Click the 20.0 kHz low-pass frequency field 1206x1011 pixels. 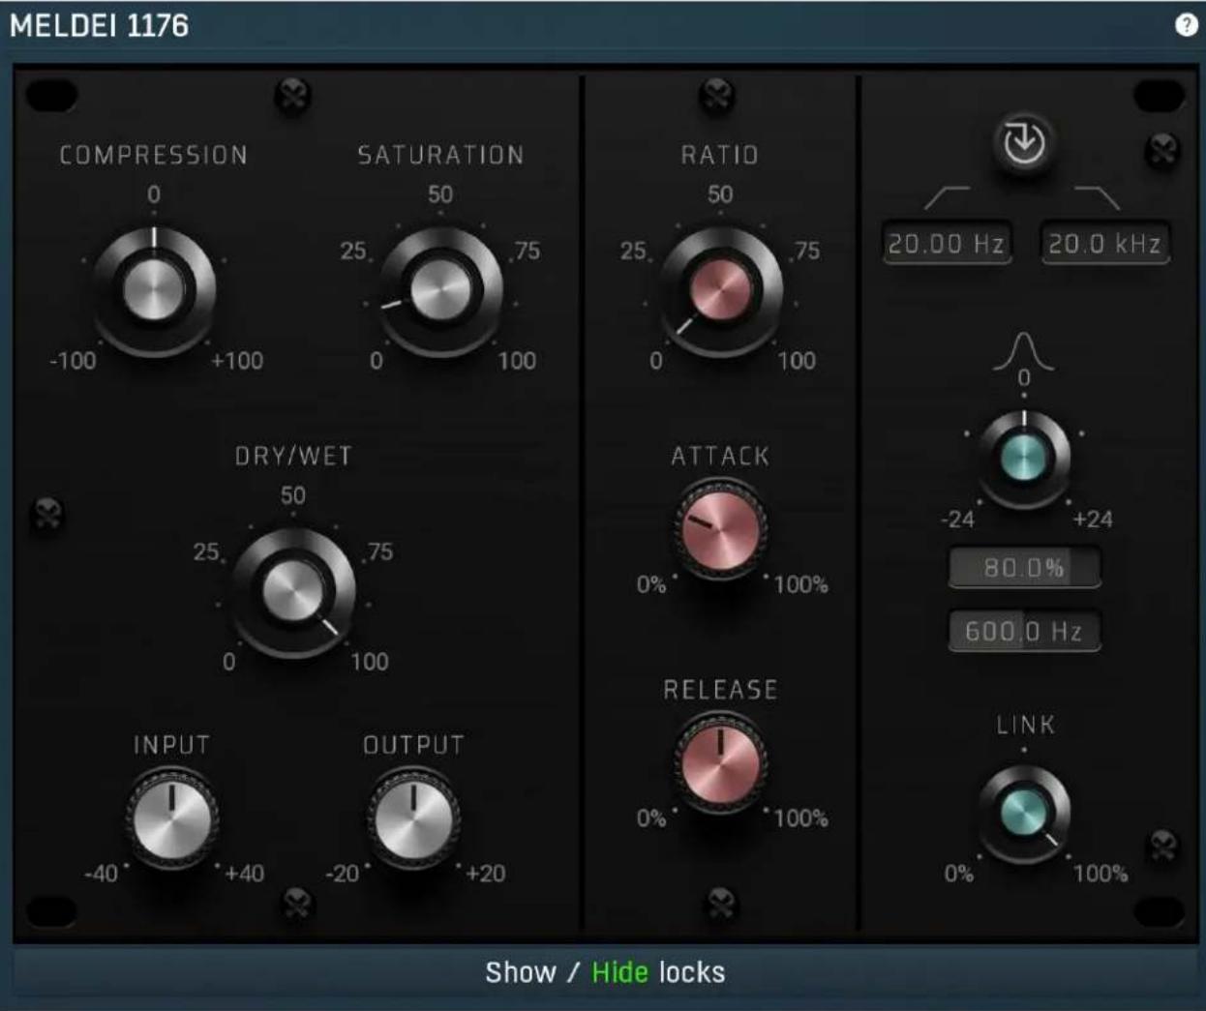pyautogui.click(x=1104, y=244)
